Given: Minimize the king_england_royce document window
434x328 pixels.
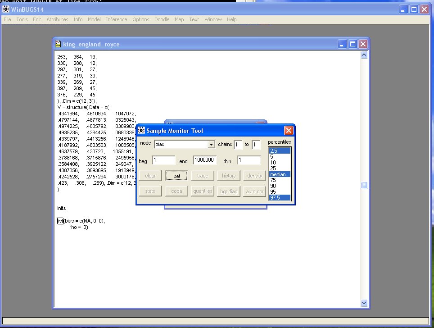Looking at the screenshot, I should (343, 44).
